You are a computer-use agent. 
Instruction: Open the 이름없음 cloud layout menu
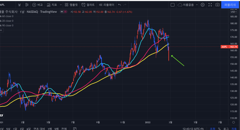[186, 5]
